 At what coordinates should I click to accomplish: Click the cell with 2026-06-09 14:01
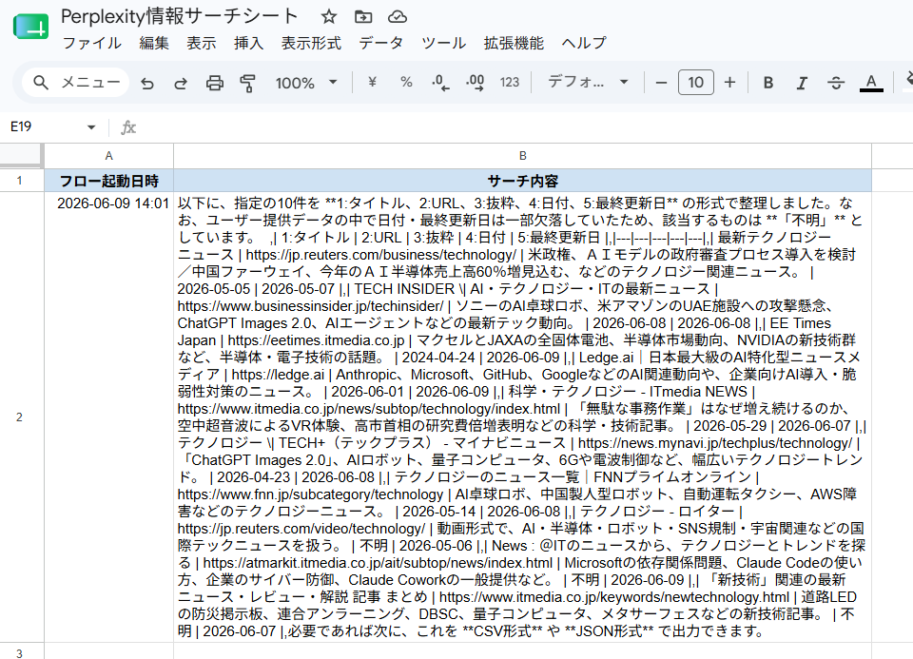[x=108, y=417]
